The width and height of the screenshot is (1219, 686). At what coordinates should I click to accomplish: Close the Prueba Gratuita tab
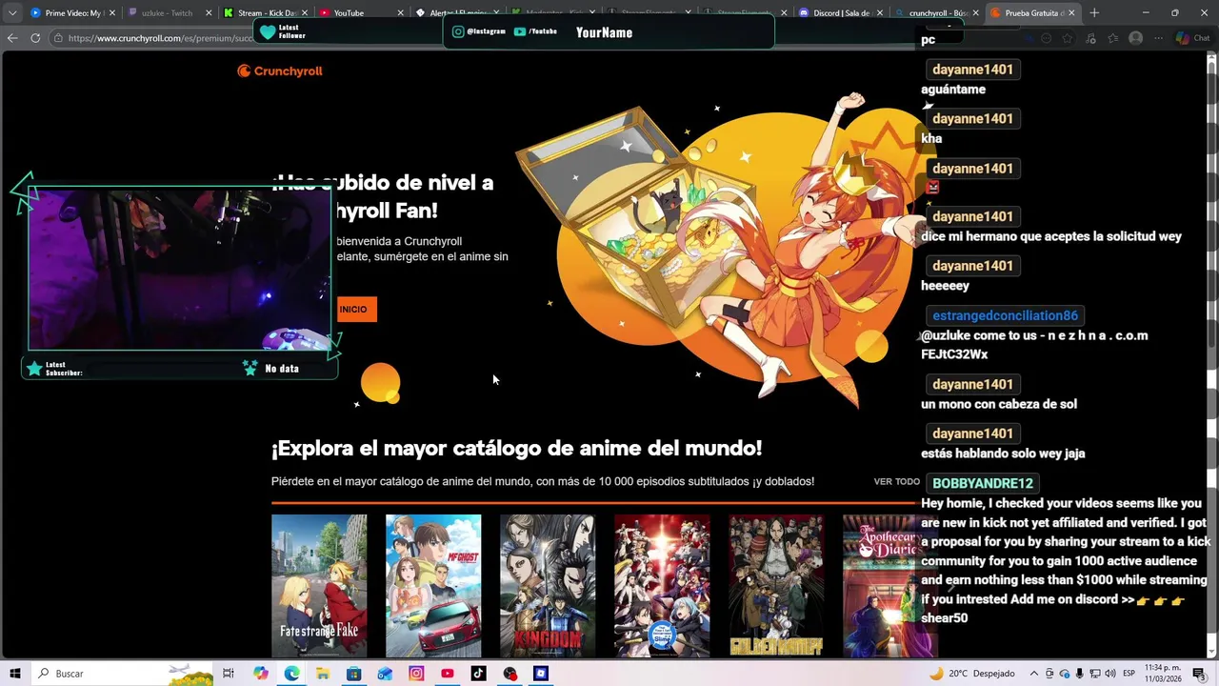pos(1071,13)
